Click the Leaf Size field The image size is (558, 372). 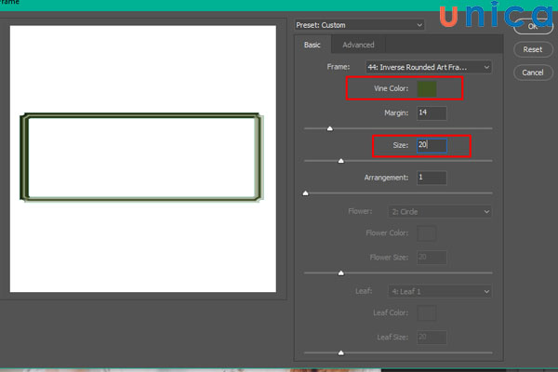pos(432,337)
